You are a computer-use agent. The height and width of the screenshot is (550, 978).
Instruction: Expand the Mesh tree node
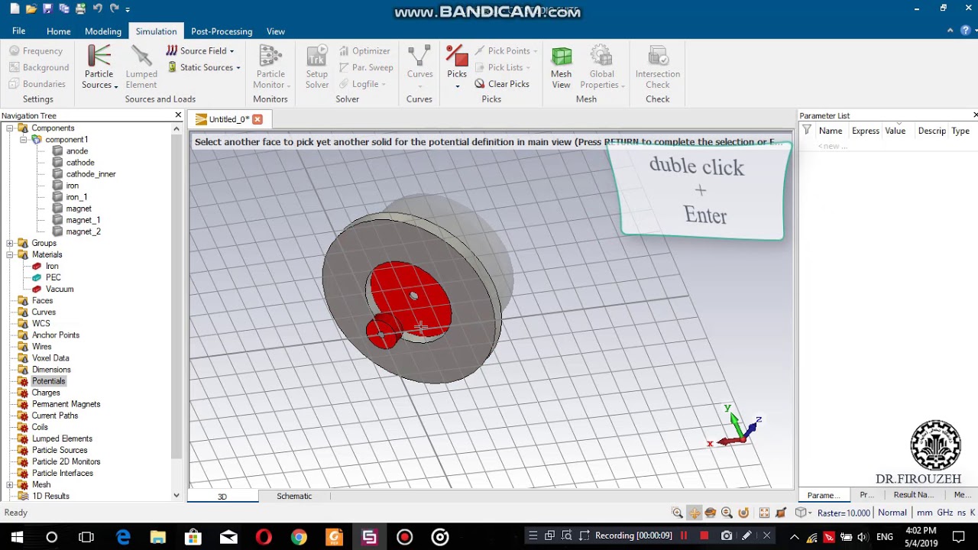(10, 484)
